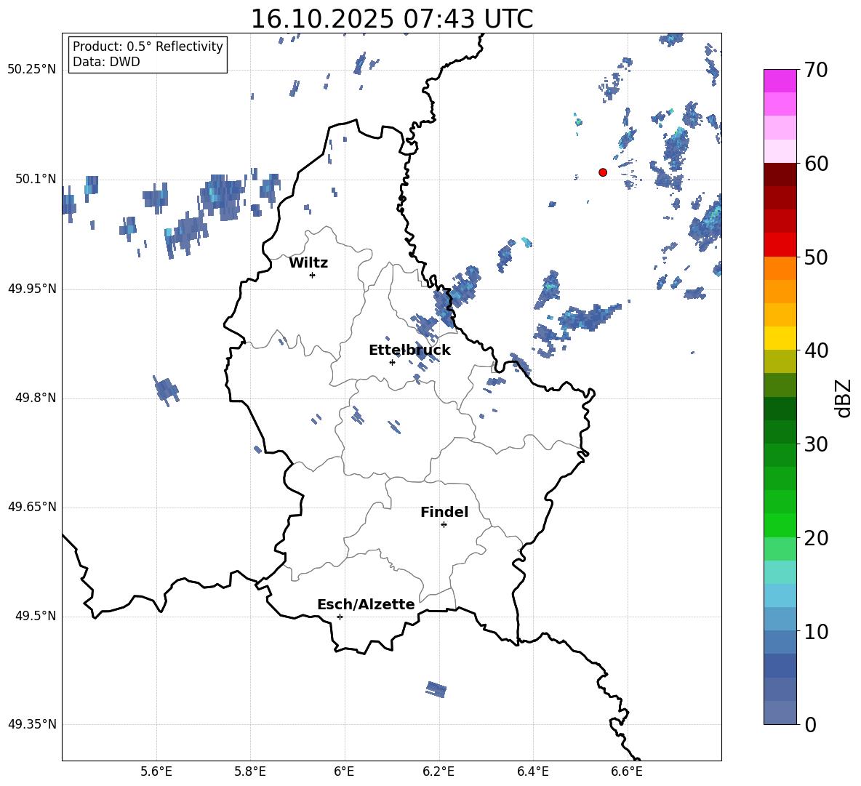
Task: Click the Ettelbruck station cross marker
Action: (392, 362)
